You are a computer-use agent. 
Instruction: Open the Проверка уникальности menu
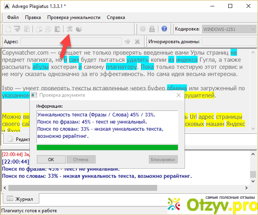point(73,17)
